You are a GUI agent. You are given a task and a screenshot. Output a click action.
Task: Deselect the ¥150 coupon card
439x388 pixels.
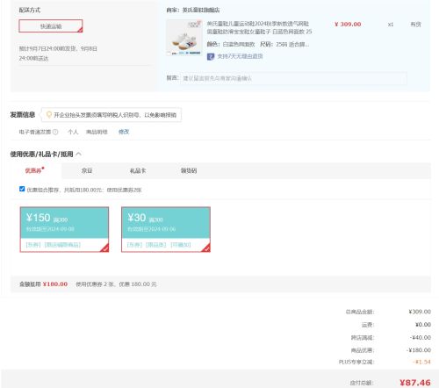coord(64,229)
